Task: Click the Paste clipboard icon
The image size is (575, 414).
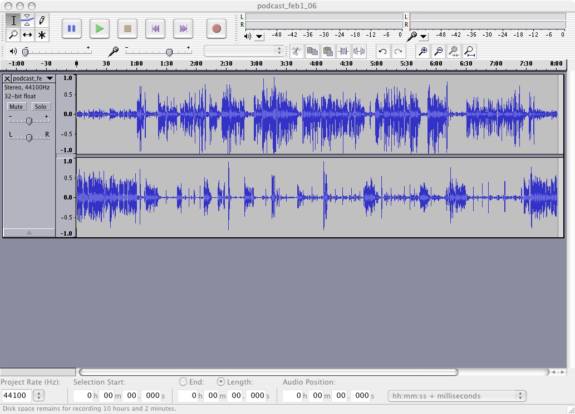Action: (328, 51)
